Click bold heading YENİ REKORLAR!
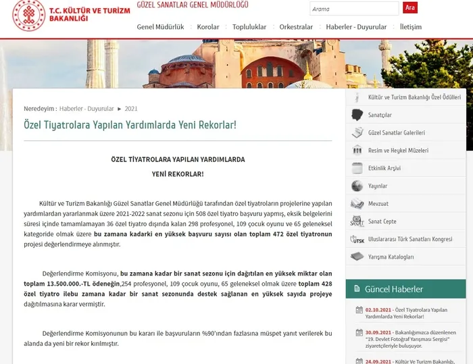This screenshot has height=364, width=473. pyautogui.click(x=178, y=174)
